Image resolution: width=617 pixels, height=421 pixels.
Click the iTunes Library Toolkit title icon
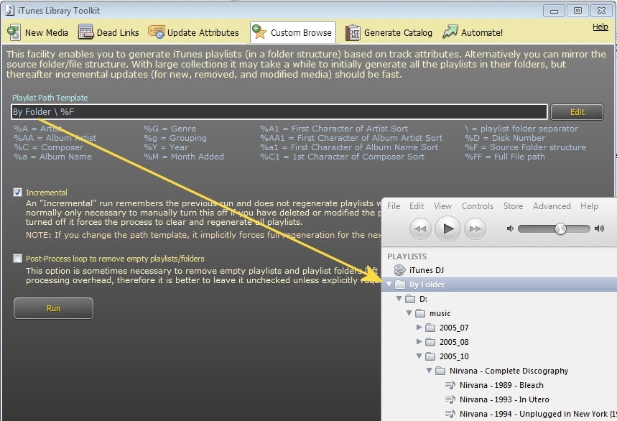(x=10, y=10)
